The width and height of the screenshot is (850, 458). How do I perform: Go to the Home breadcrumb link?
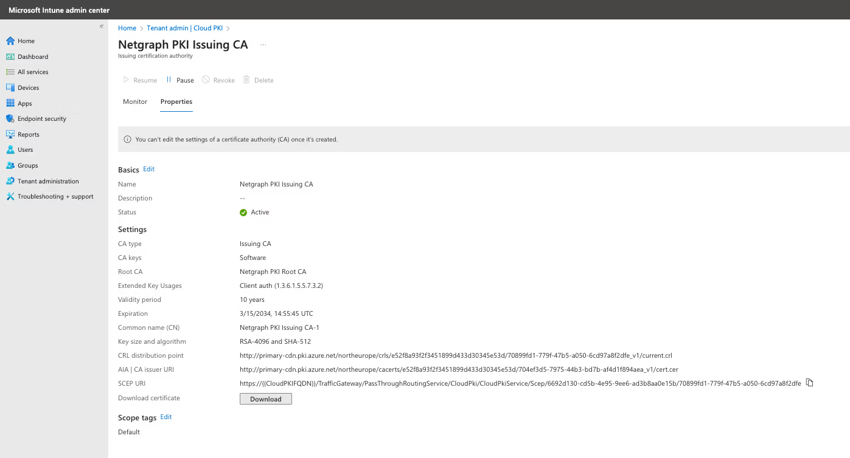coord(127,28)
